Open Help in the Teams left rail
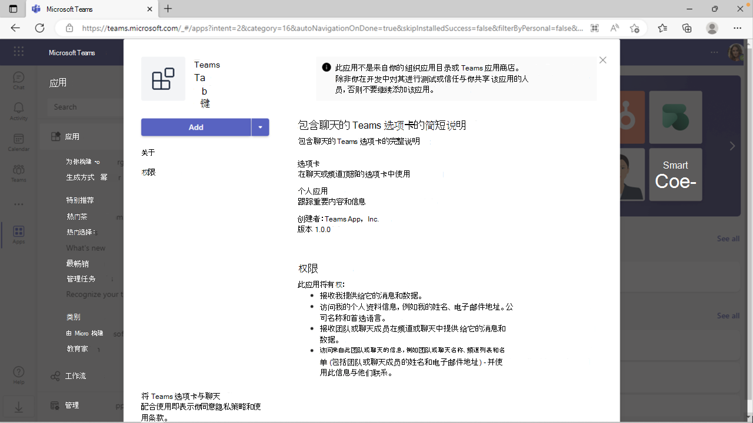Screen dimensions: 753x423 (19, 375)
